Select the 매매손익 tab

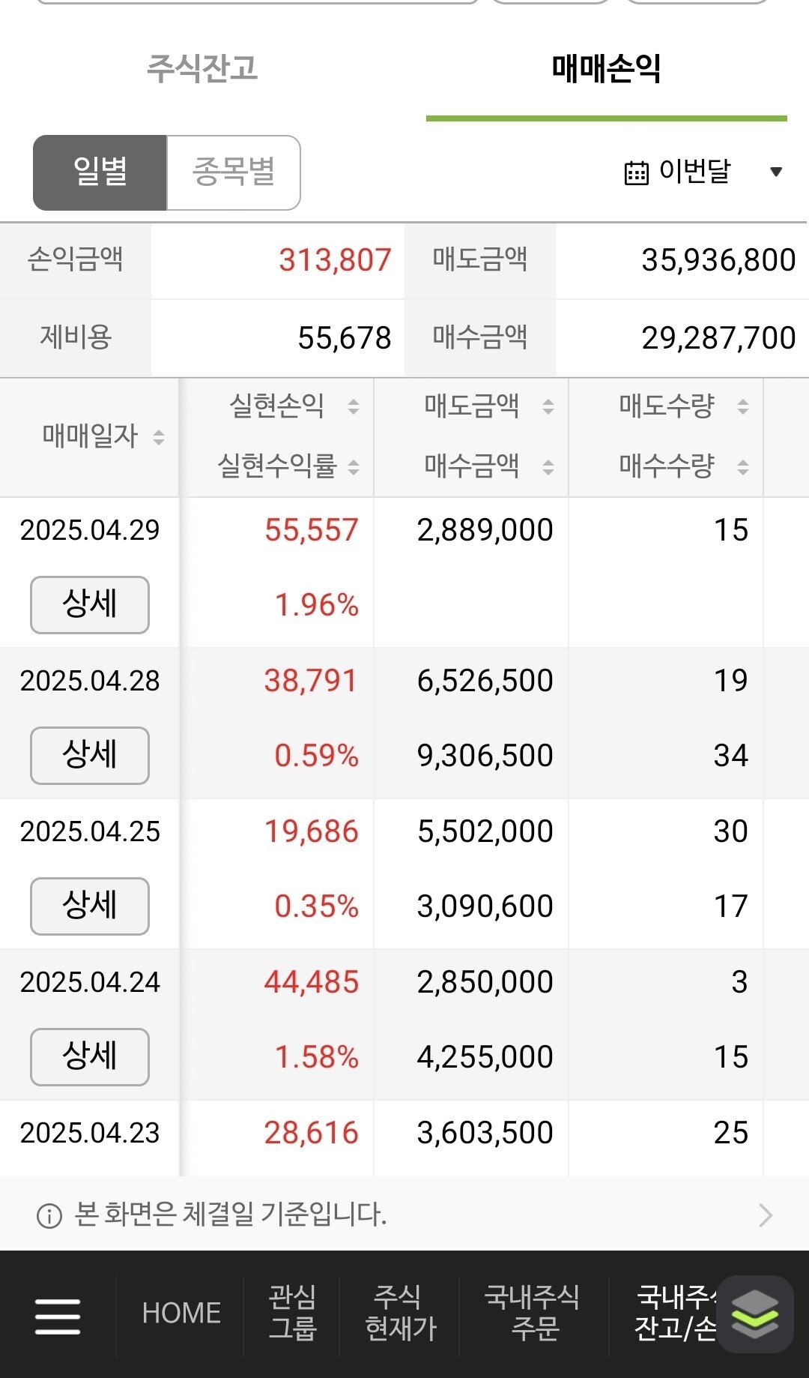pyautogui.click(x=606, y=68)
